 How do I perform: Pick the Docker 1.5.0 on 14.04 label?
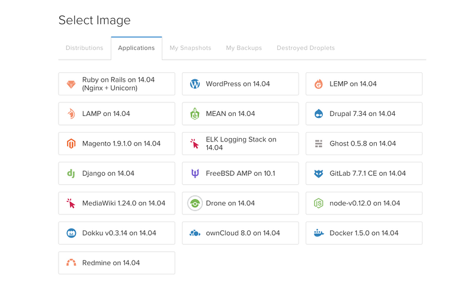pos(364,233)
